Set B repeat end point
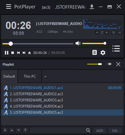This screenshot has width=125, height=135. point(107,33)
